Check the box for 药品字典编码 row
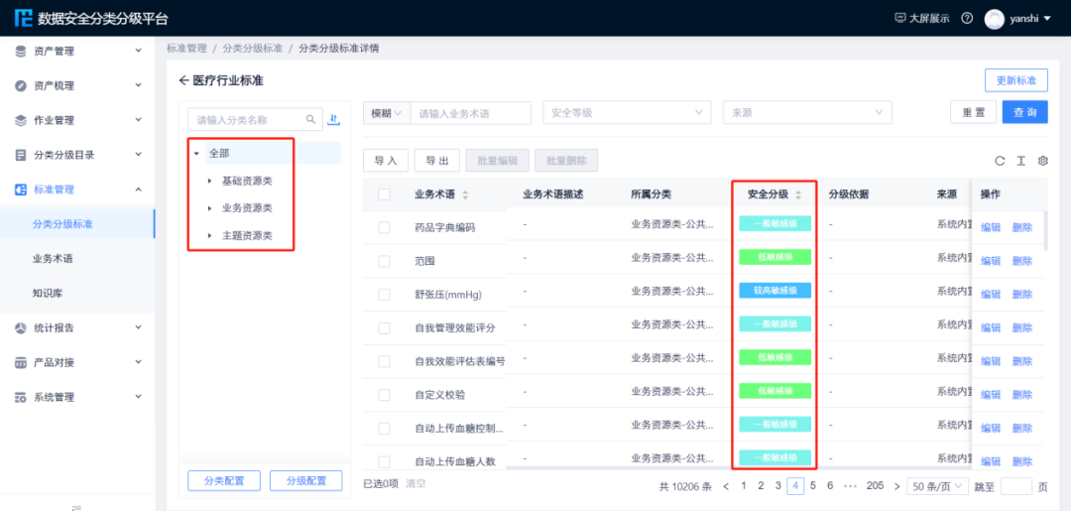This screenshot has height=511, width=1071. coord(384,227)
